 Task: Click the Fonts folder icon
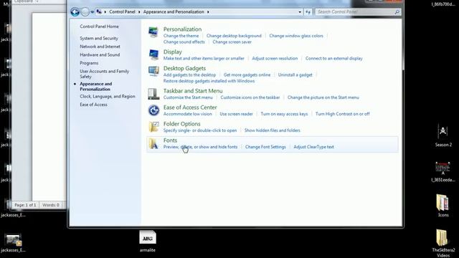[153, 143]
